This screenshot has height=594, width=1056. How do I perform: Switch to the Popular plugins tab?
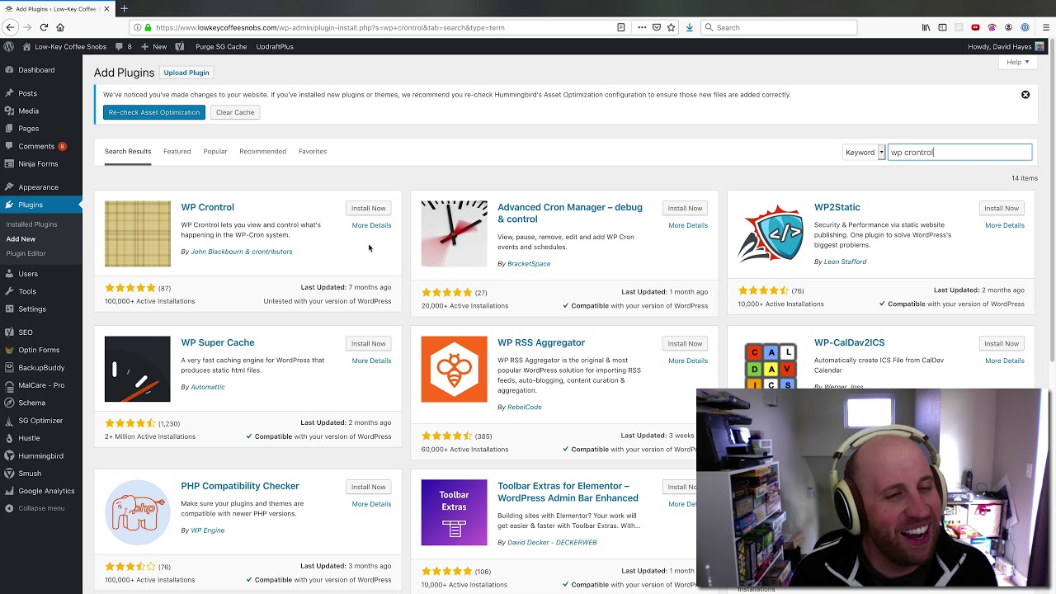(215, 151)
